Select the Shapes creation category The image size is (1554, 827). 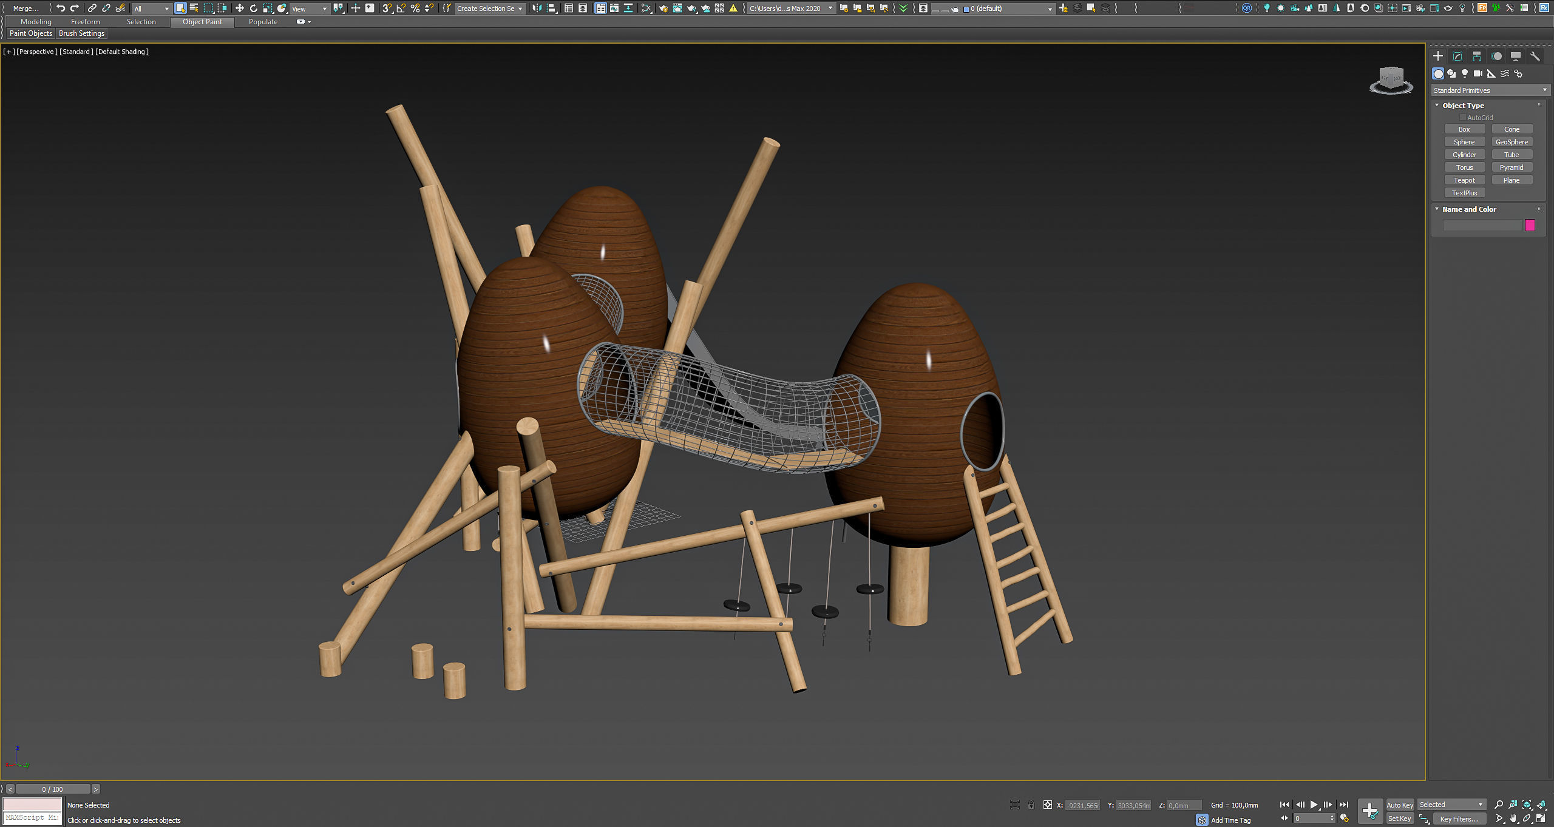(x=1451, y=73)
